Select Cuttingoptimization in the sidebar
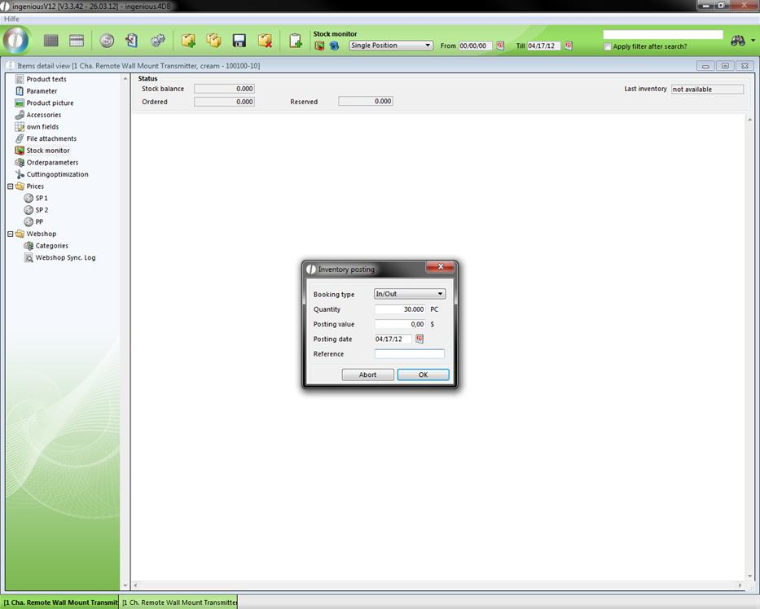The width and height of the screenshot is (760, 609). pyautogui.click(x=57, y=174)
